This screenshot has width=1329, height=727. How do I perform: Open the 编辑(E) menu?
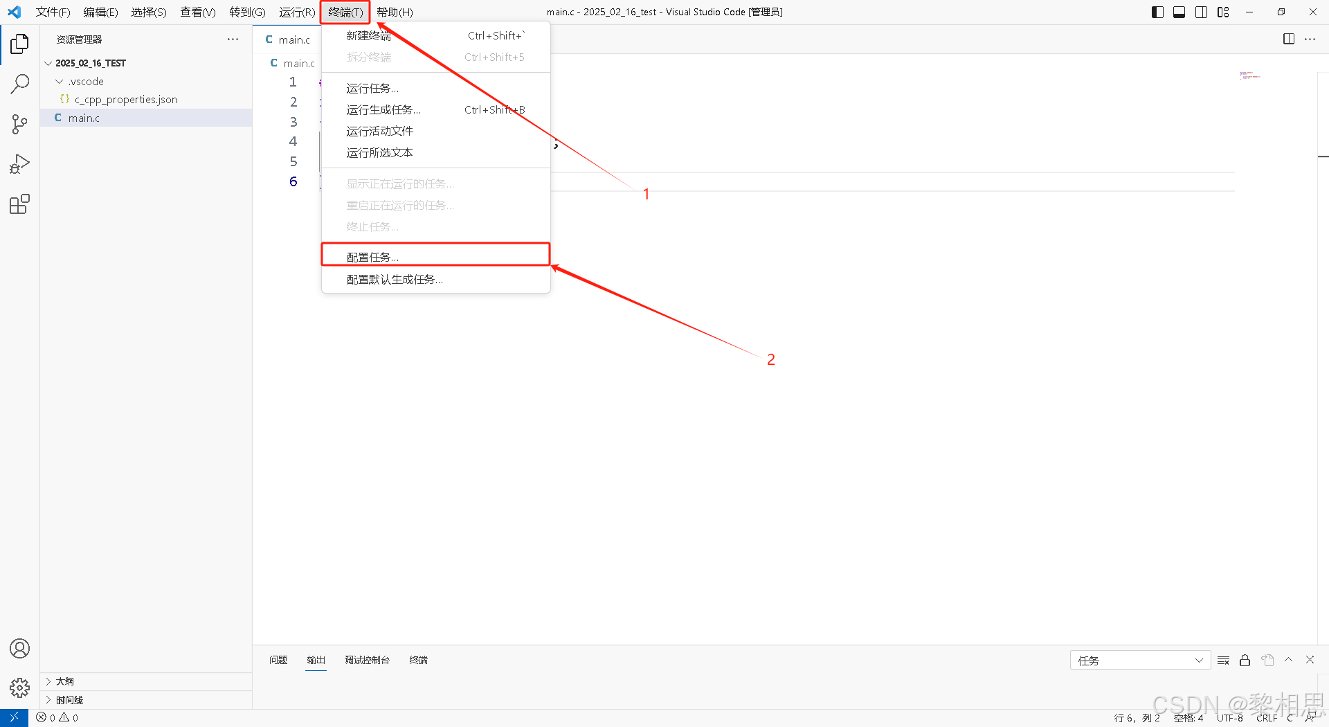coord(100,12)
